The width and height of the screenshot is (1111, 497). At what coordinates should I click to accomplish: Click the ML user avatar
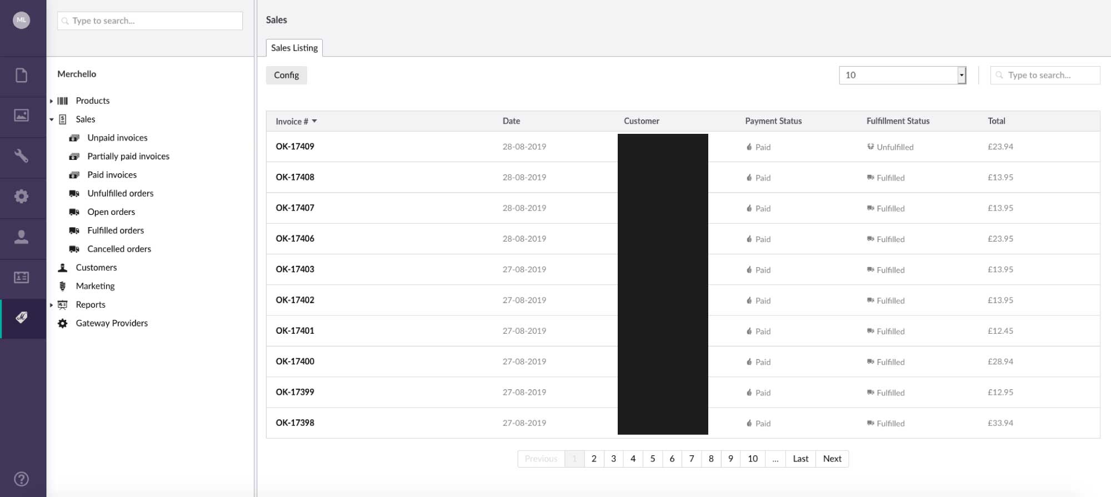tap(22, 20)
